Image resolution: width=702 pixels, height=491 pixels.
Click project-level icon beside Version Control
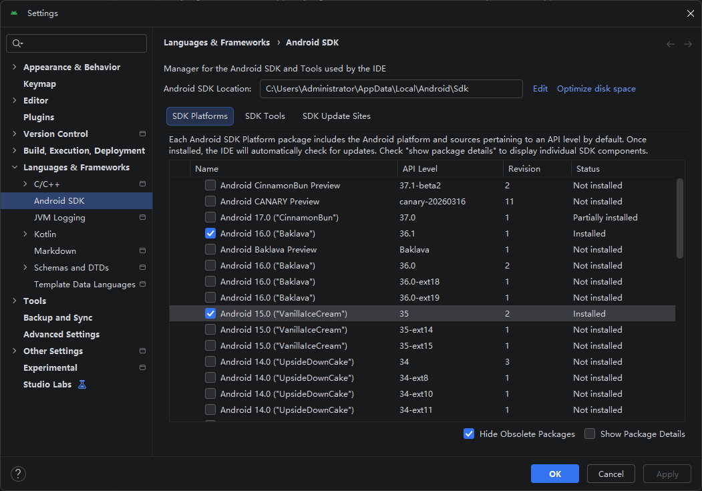(x=142, y=134)
